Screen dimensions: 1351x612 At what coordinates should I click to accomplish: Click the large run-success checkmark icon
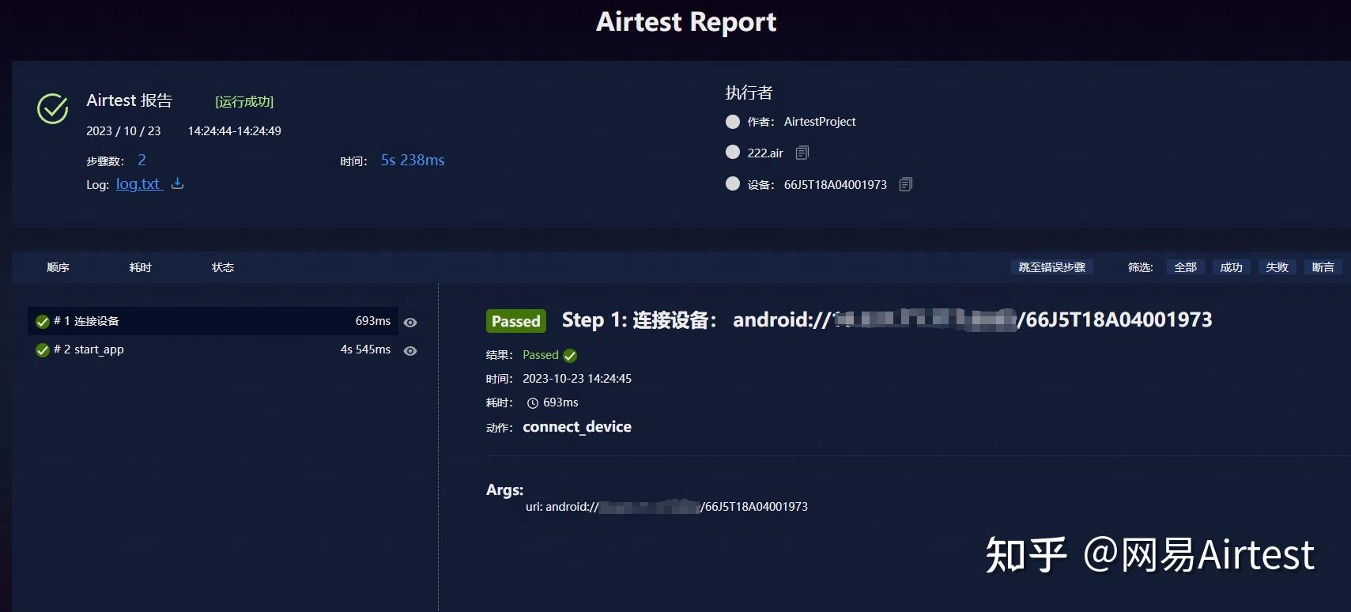tap(53, 109)
